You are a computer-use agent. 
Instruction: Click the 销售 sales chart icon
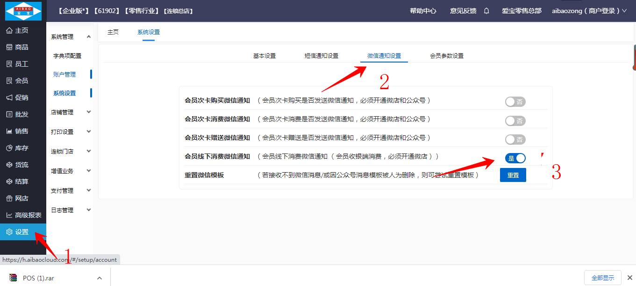pyautogui.click(x=9, y=131)
